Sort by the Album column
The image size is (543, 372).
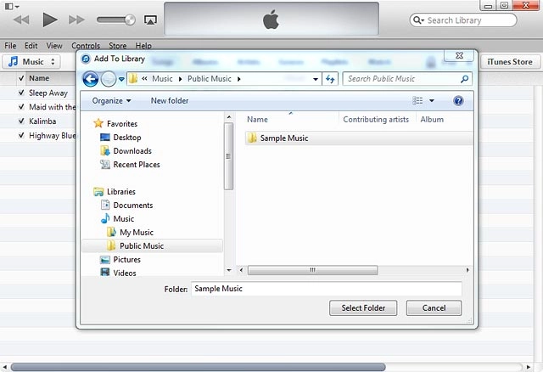(432, 119)
